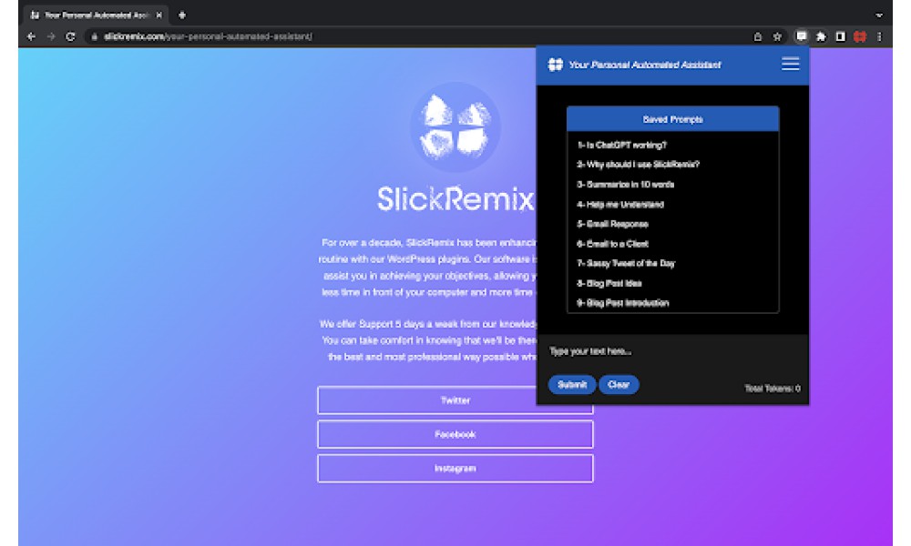Click the SlickRemix logo in the popup header
The image size is (911, 546).
(556, 65)
